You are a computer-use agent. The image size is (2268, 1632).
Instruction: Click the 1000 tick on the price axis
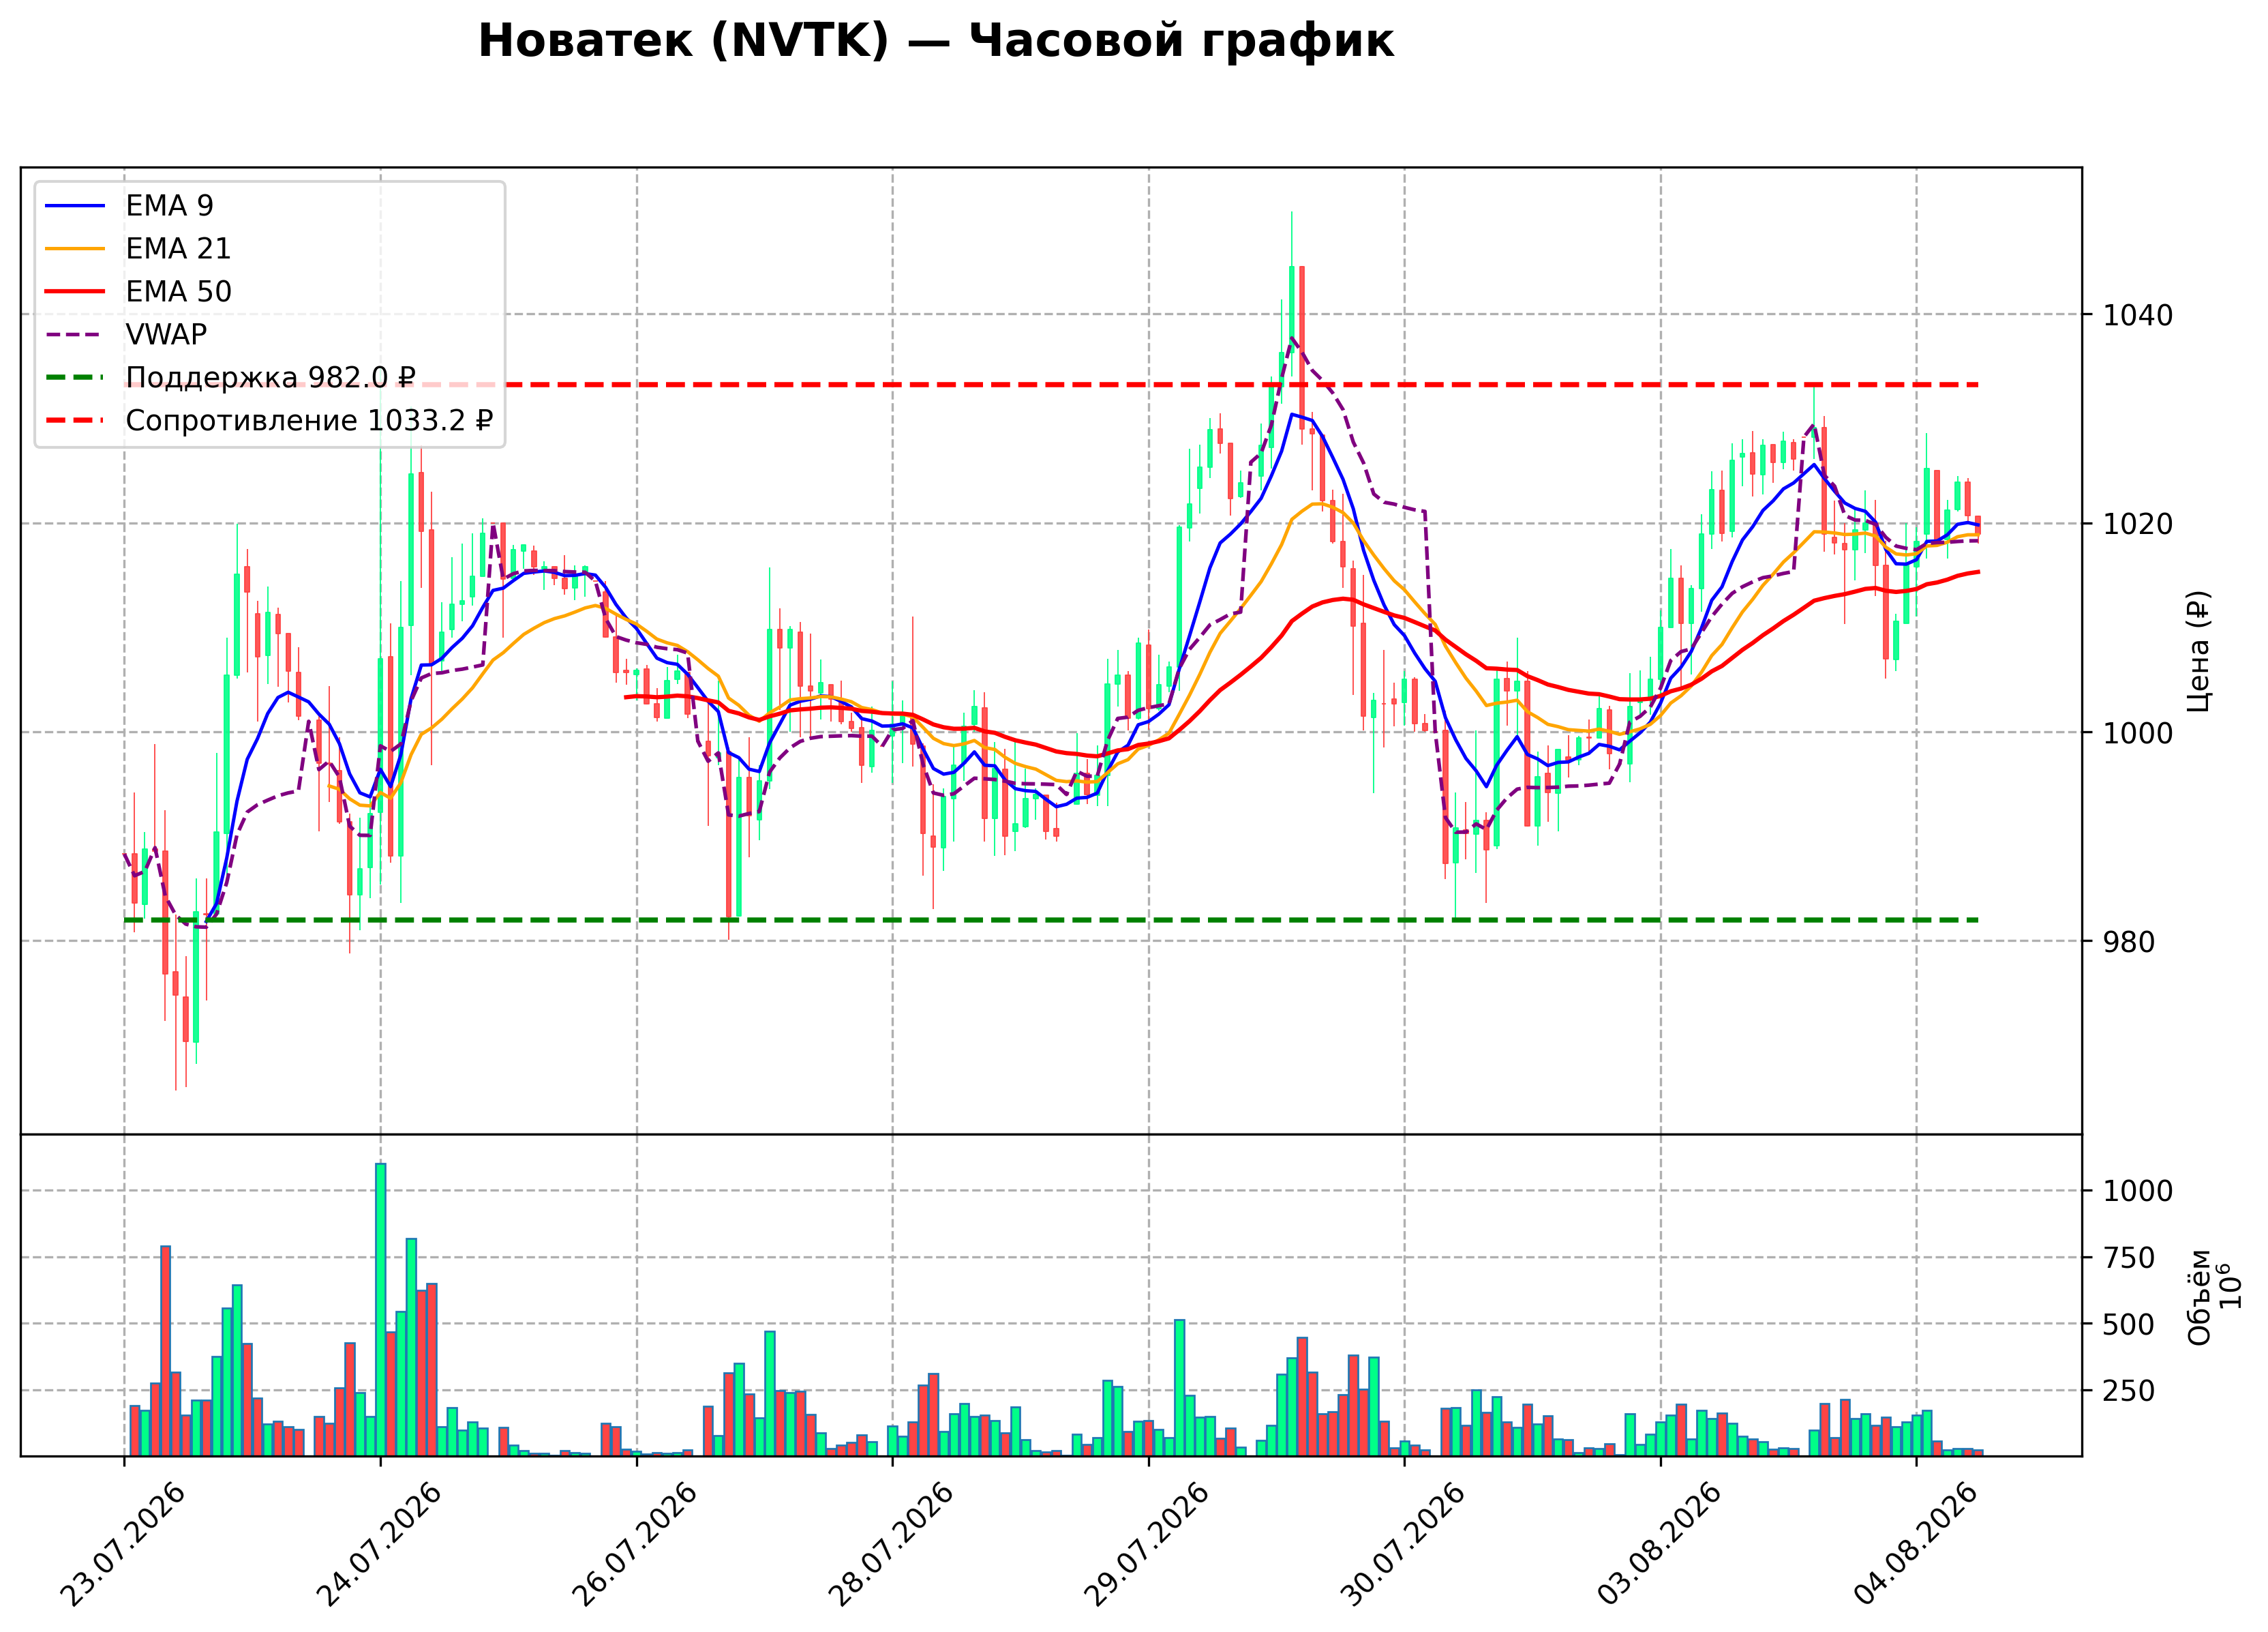pyautogui.click(x=2138, y=732)
